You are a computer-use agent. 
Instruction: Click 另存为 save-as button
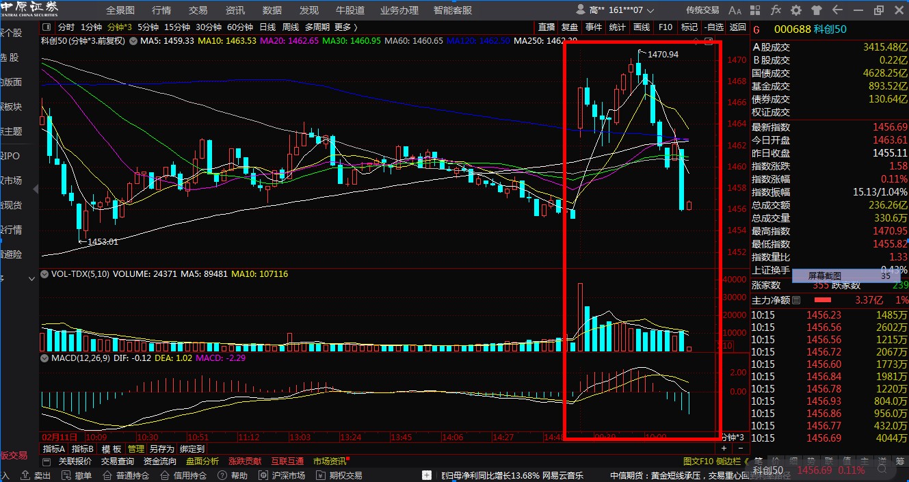click(x=162, y=449)
